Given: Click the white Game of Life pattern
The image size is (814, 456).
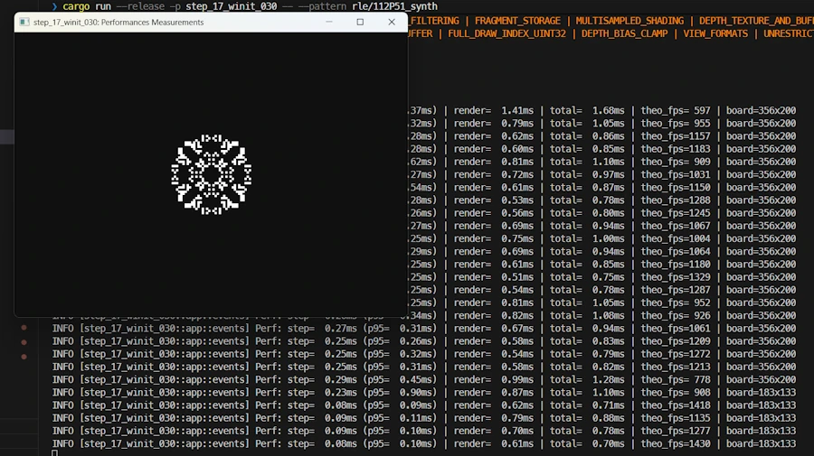Looking at the screenshot, I should 211,174.
